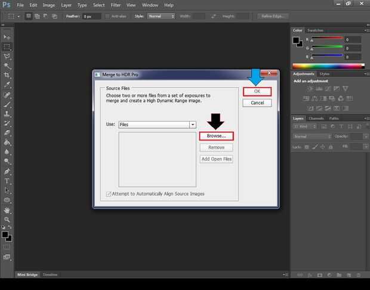The height and width of the screenshot is (290, 370).
Task: Select the Crop tool
Action: click(7, 75)
